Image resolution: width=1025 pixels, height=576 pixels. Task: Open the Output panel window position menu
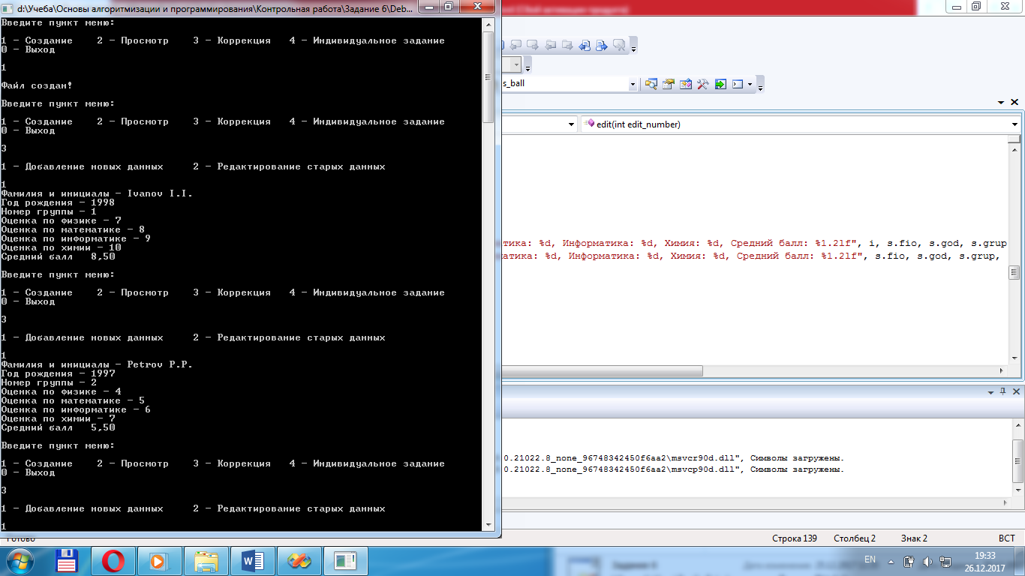tap(989, 391)
